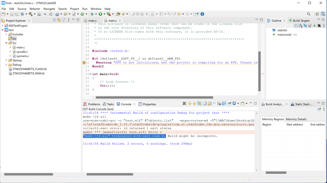Toggle Link with Editor in Project Explorer

[x=59, y=20]
